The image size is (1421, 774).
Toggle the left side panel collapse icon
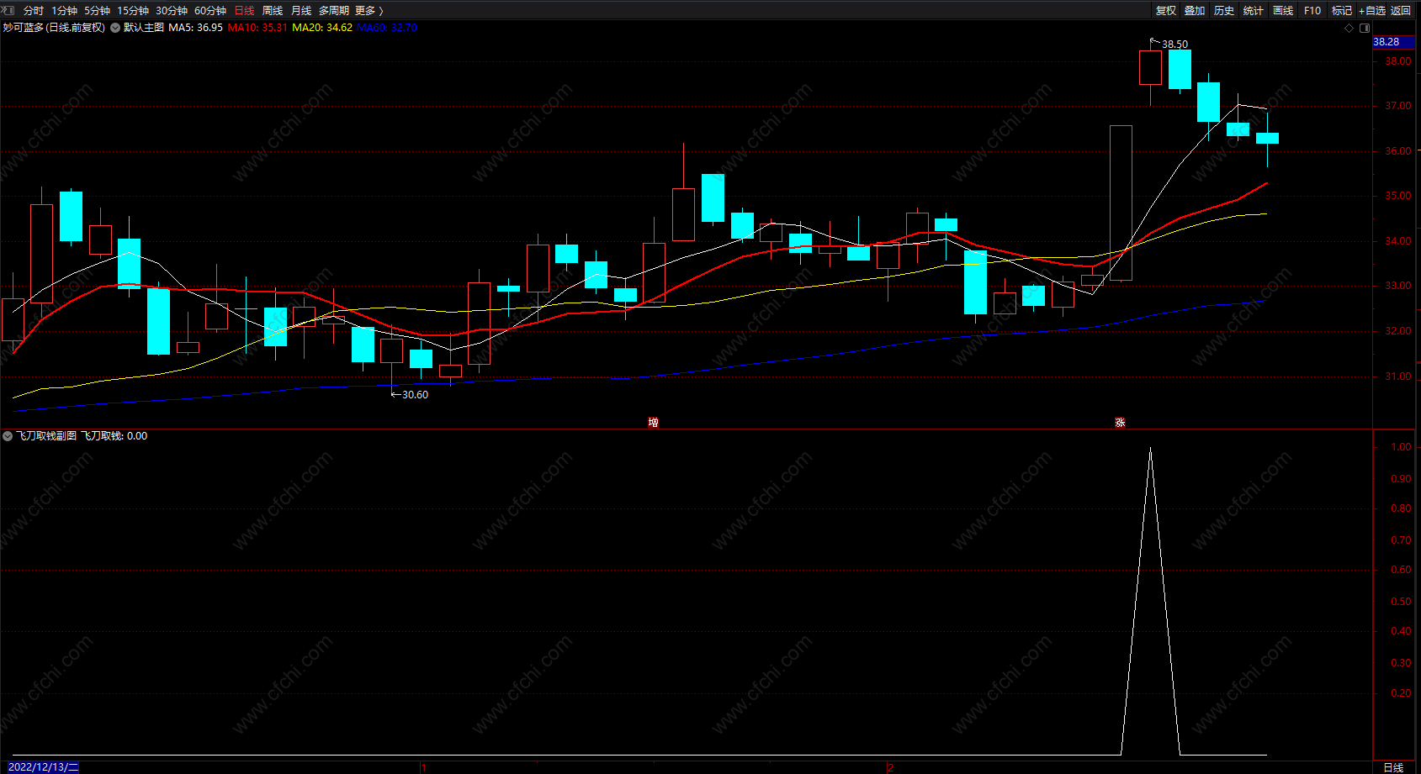tap(8, 10)
